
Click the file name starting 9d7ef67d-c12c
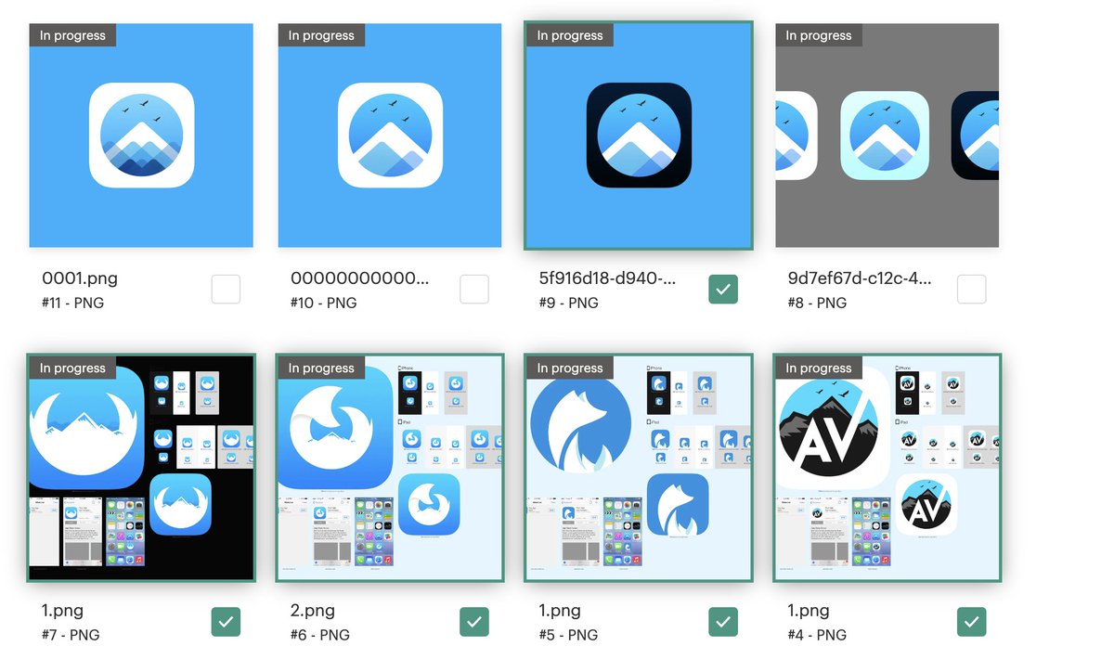click(x=859, y=278)
